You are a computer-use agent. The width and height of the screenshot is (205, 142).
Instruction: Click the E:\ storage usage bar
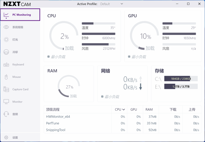181,87
